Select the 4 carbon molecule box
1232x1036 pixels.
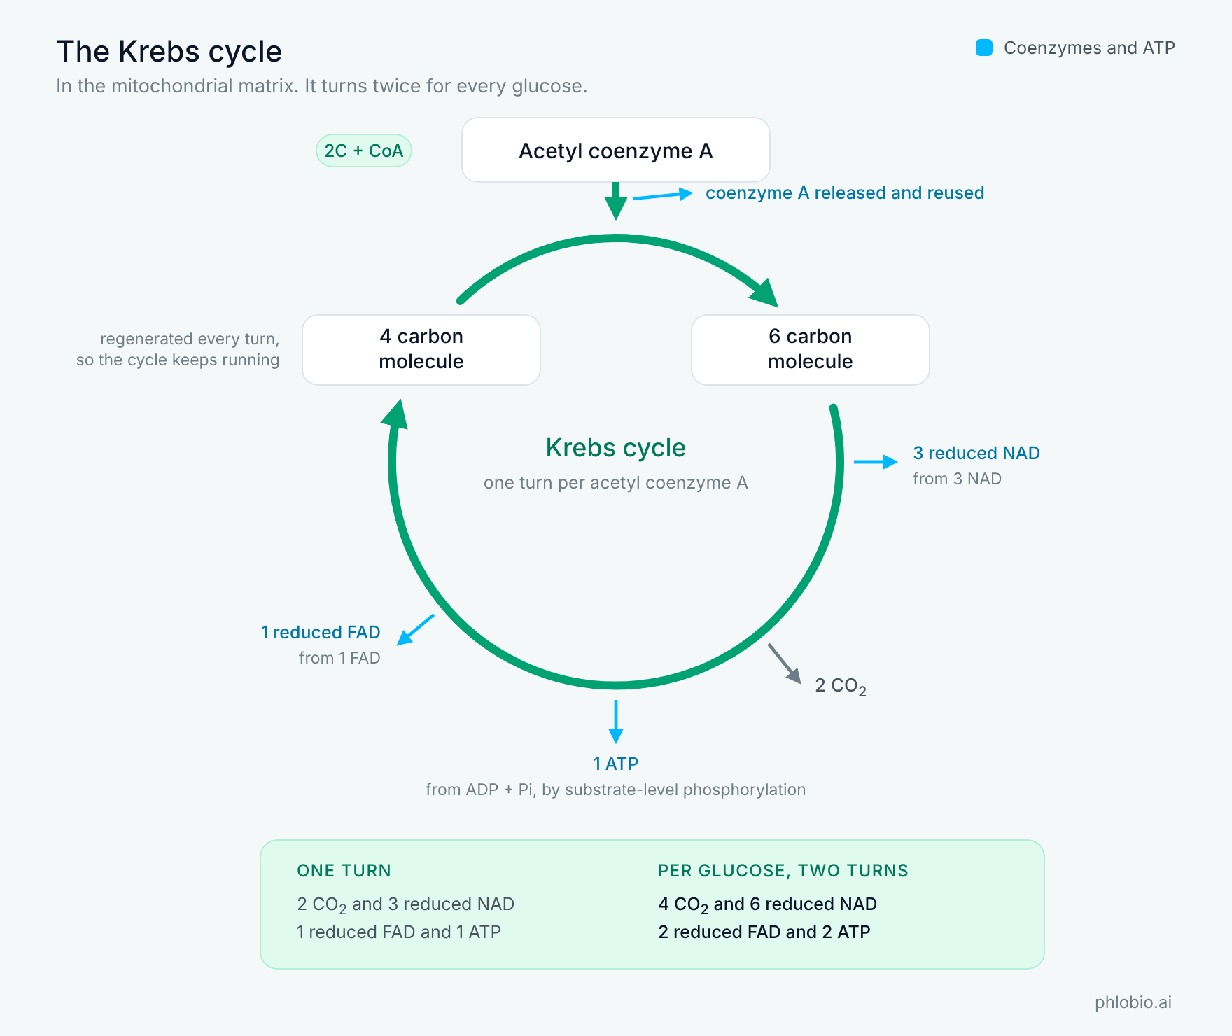click(421, 349)
